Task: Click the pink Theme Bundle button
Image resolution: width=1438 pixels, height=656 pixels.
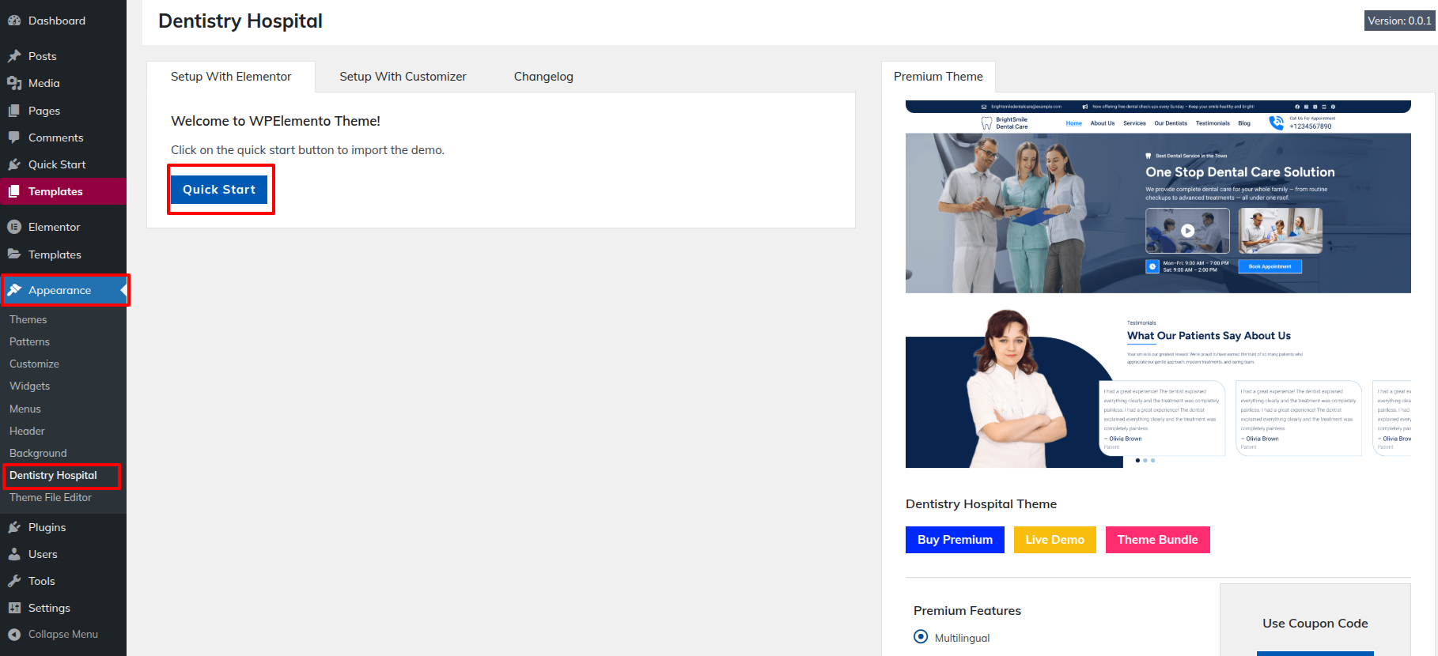Action: [x=1157, y=540]
